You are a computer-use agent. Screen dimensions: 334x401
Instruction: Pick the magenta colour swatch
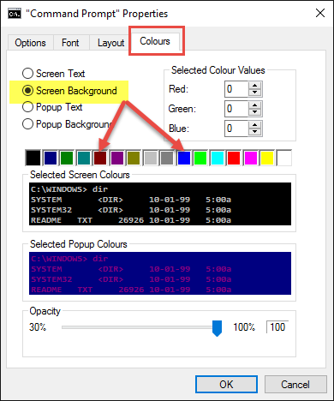(251, 158)
